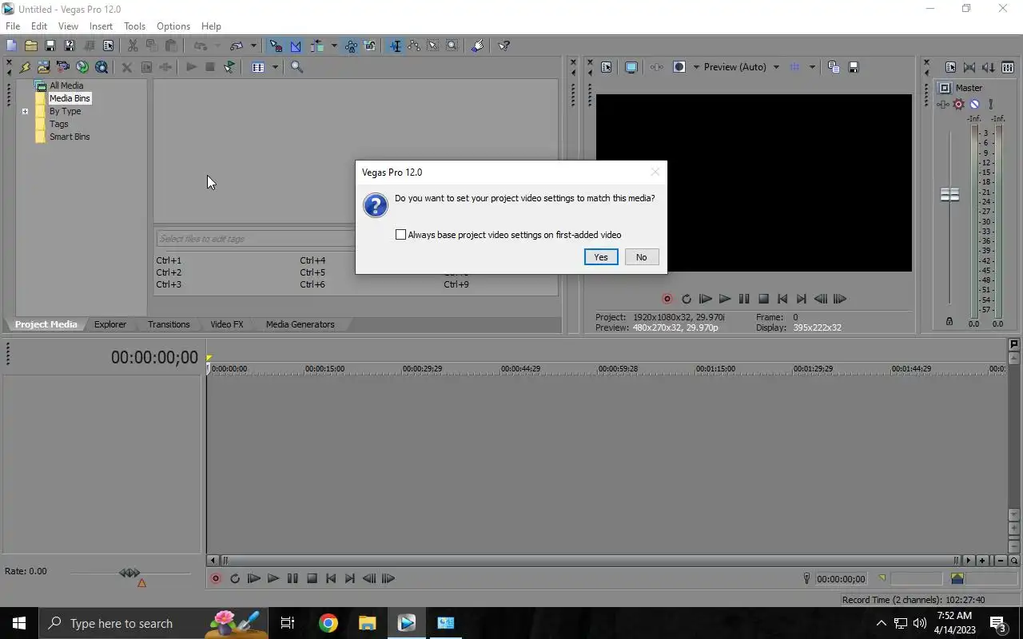Open the Redo history dropdown arrow

point(253,46)
